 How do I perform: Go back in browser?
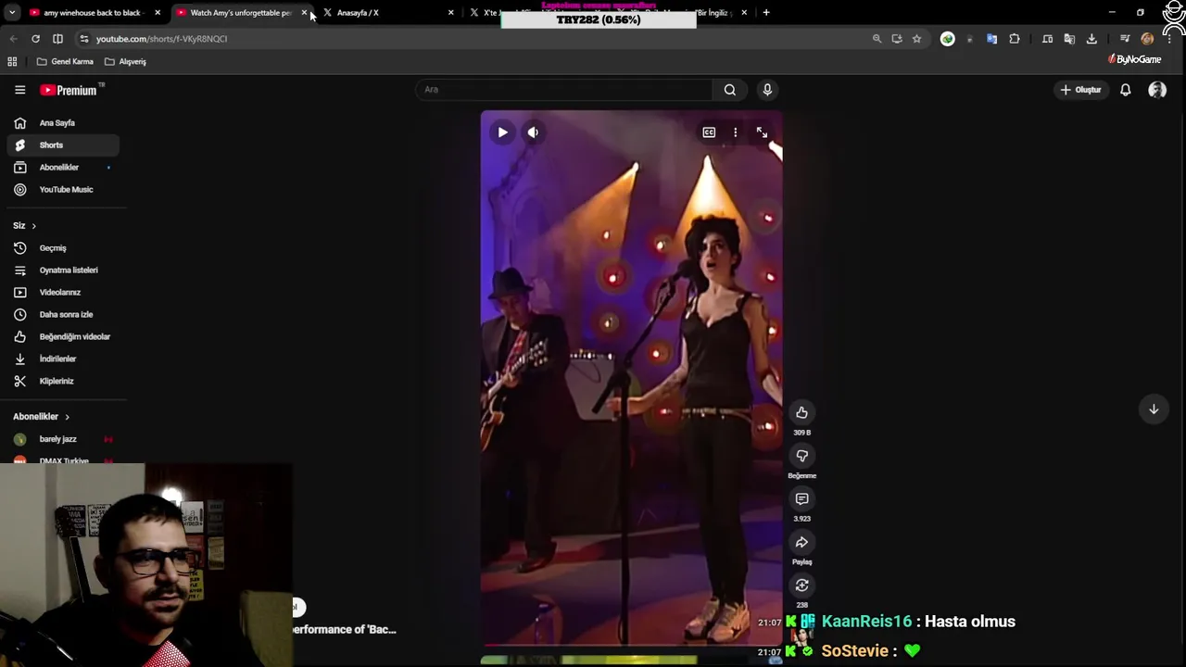[13, 39]
